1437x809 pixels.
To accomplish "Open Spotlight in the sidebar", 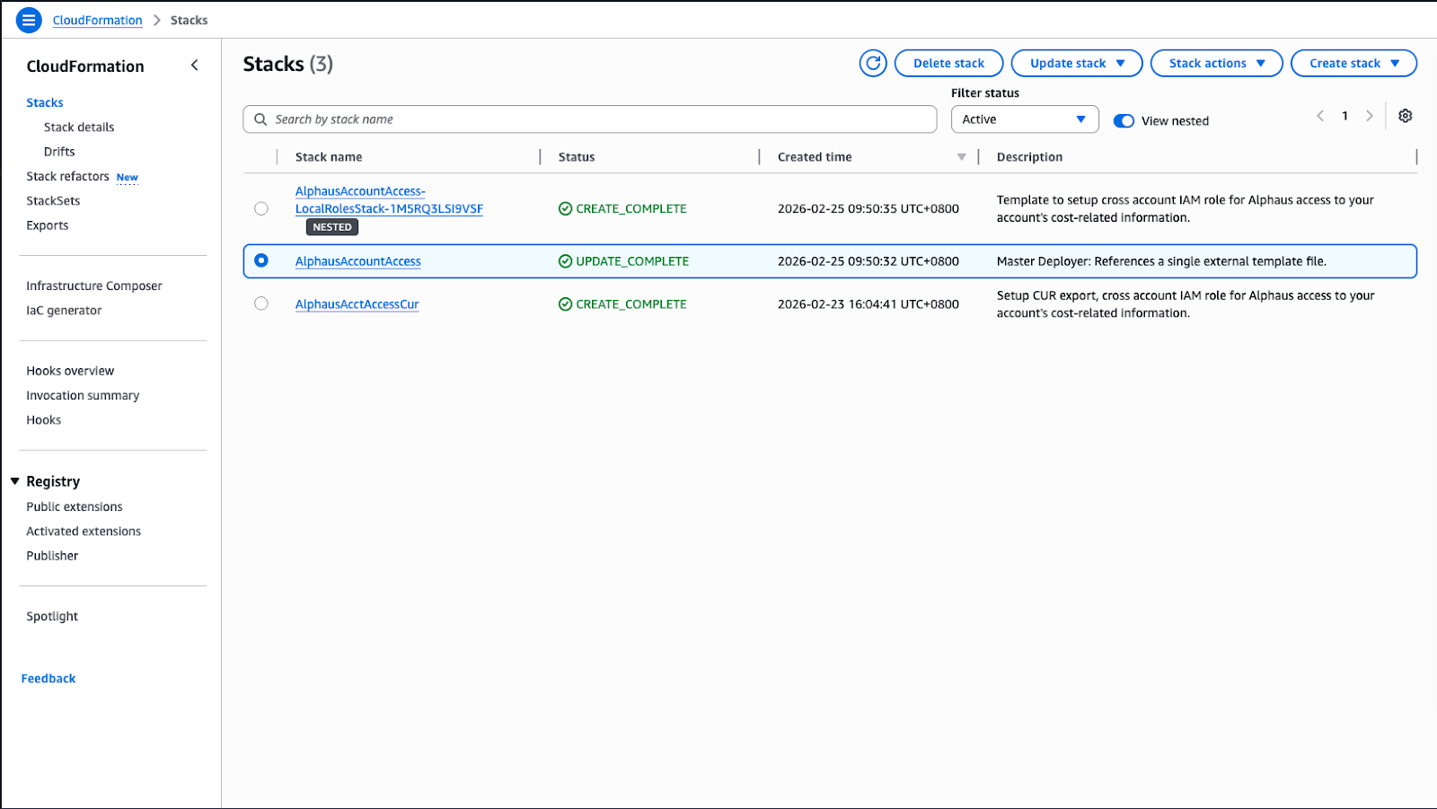I will (x=52, y=616).
